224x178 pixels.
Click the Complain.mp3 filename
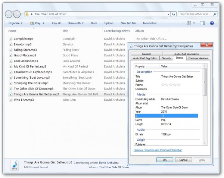24,39
